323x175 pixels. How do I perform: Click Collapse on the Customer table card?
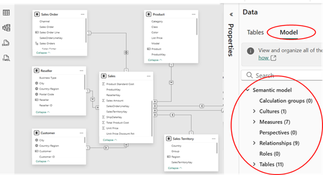pos(43,161)
